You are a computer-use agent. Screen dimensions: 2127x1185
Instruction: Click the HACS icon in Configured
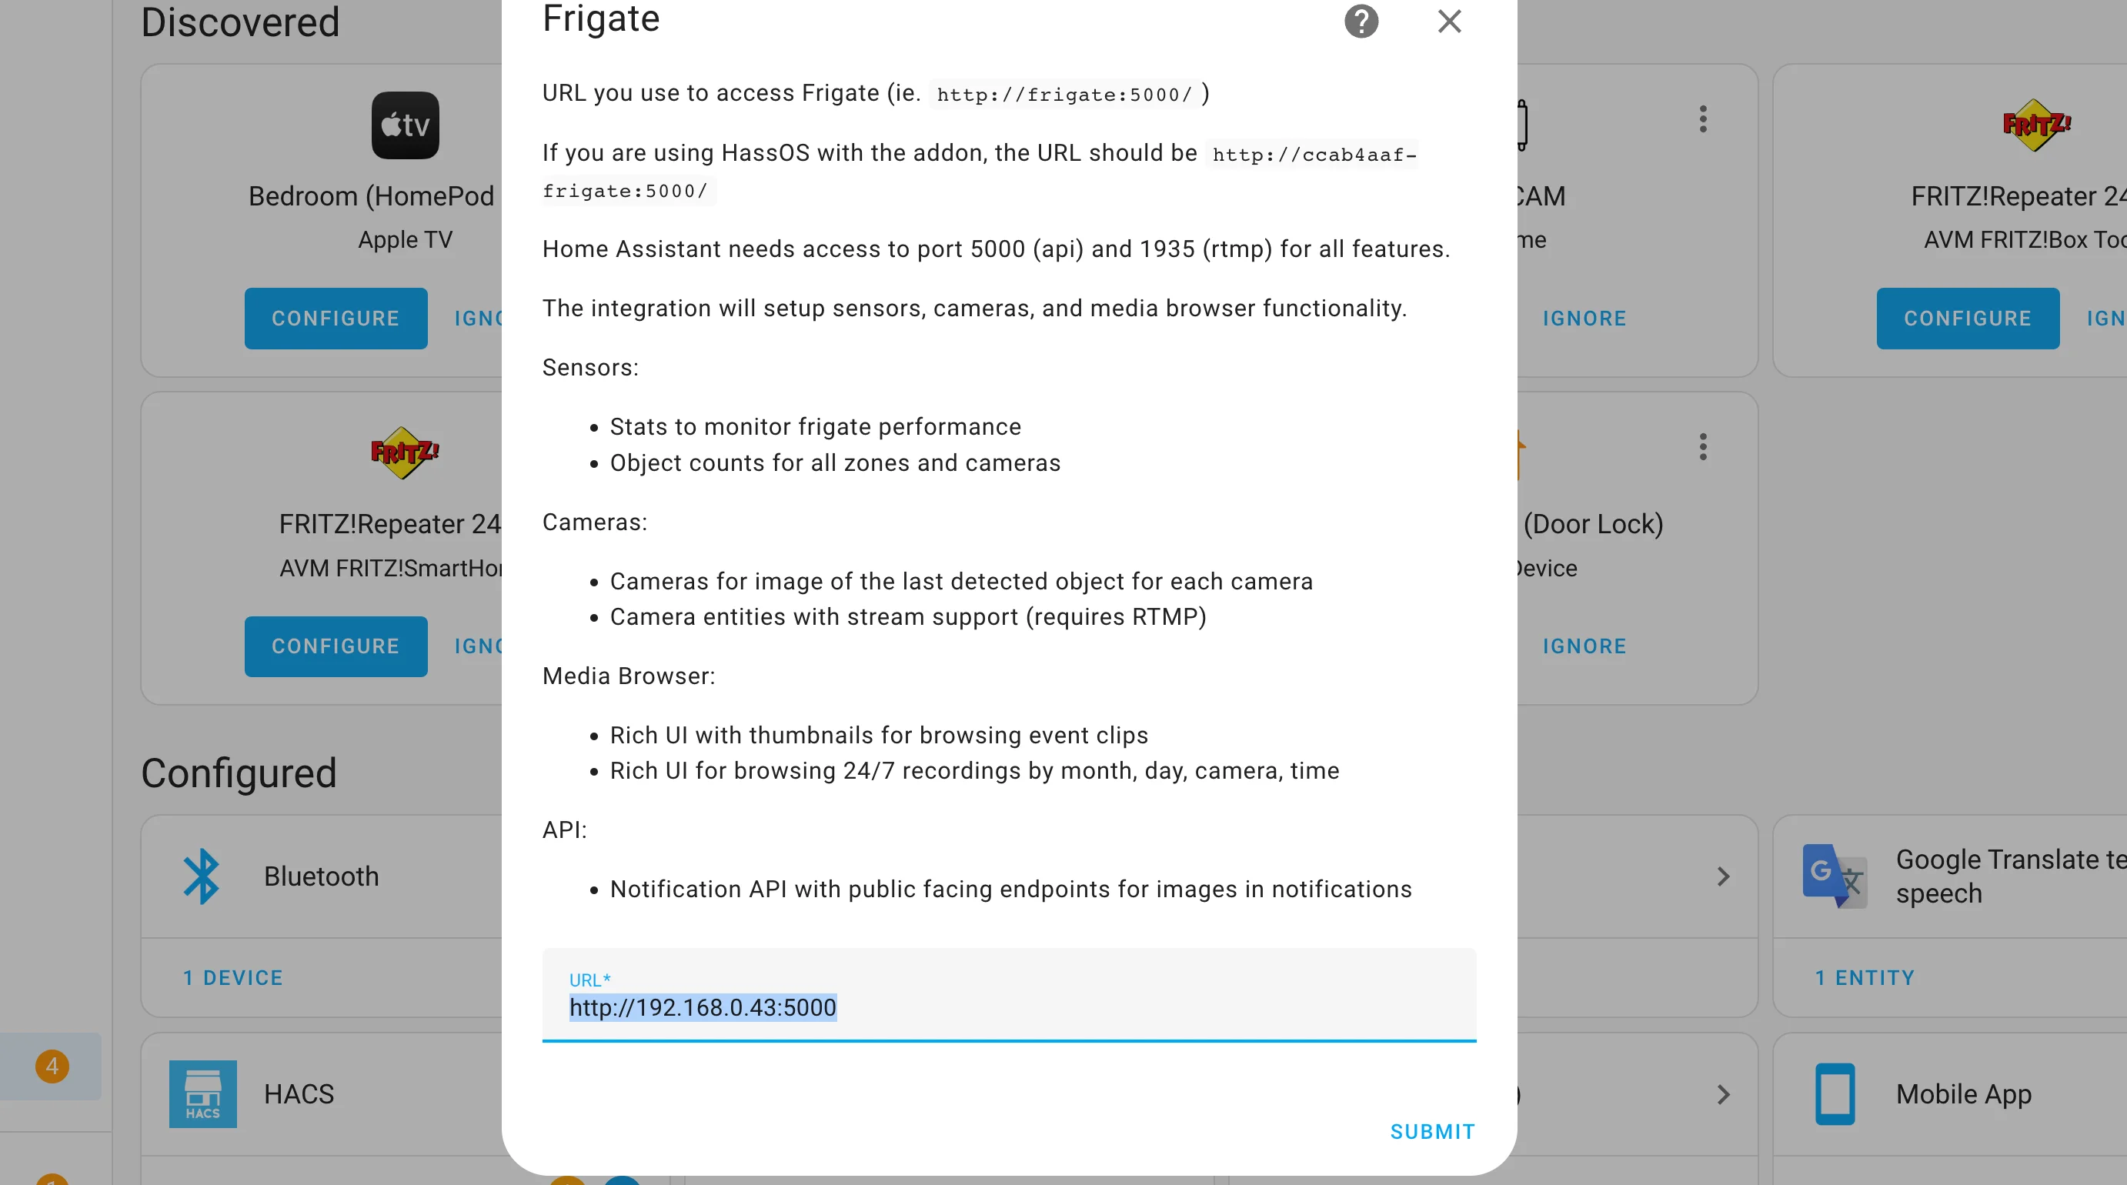[x=203, y=1093]
